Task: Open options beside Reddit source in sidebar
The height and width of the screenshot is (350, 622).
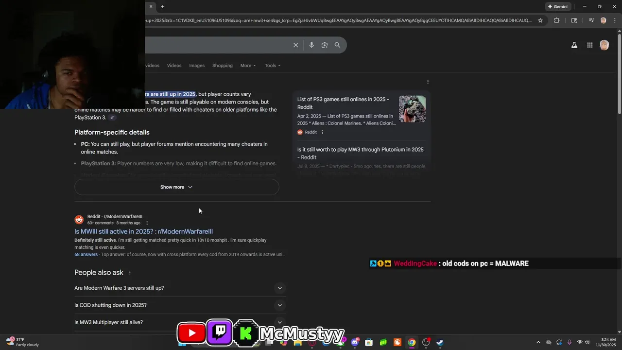Action: coord(322,132)
